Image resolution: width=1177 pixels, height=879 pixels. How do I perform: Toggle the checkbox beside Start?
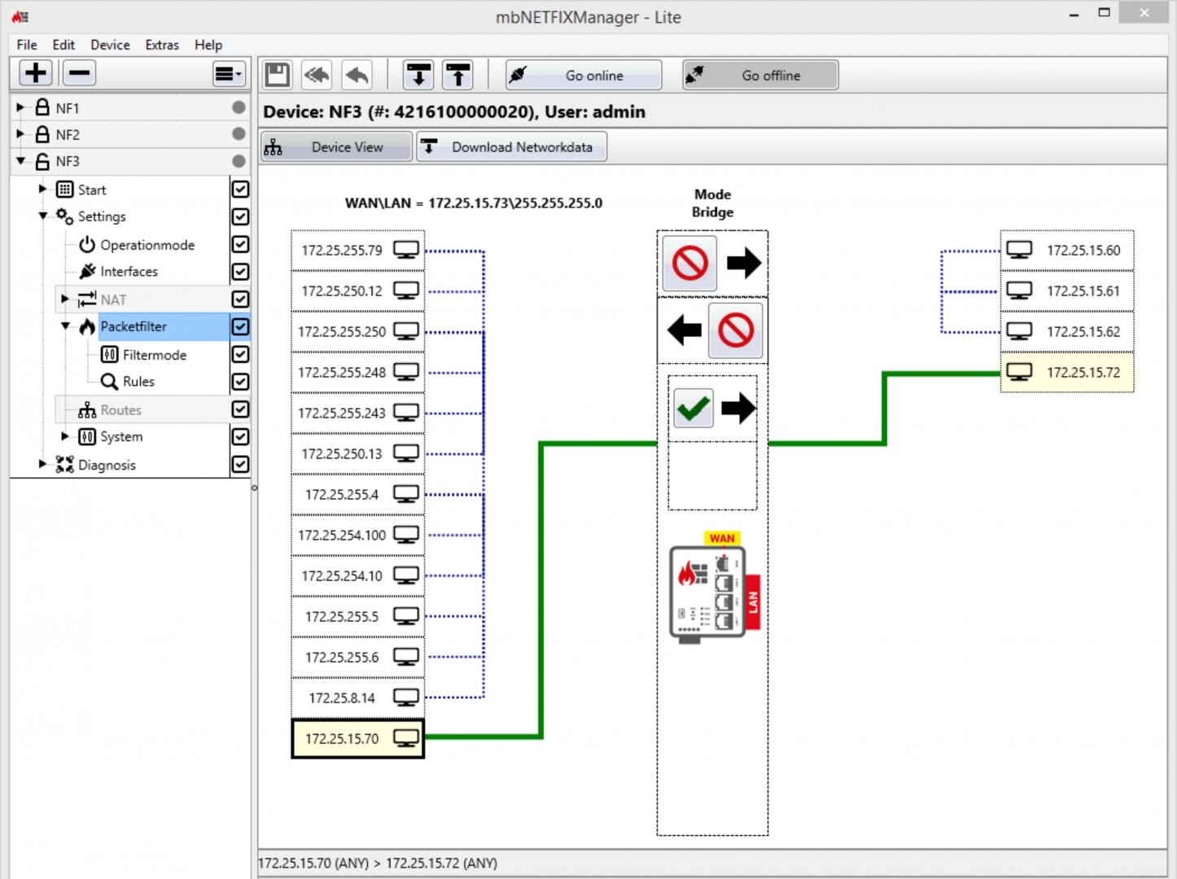[240, 190]
